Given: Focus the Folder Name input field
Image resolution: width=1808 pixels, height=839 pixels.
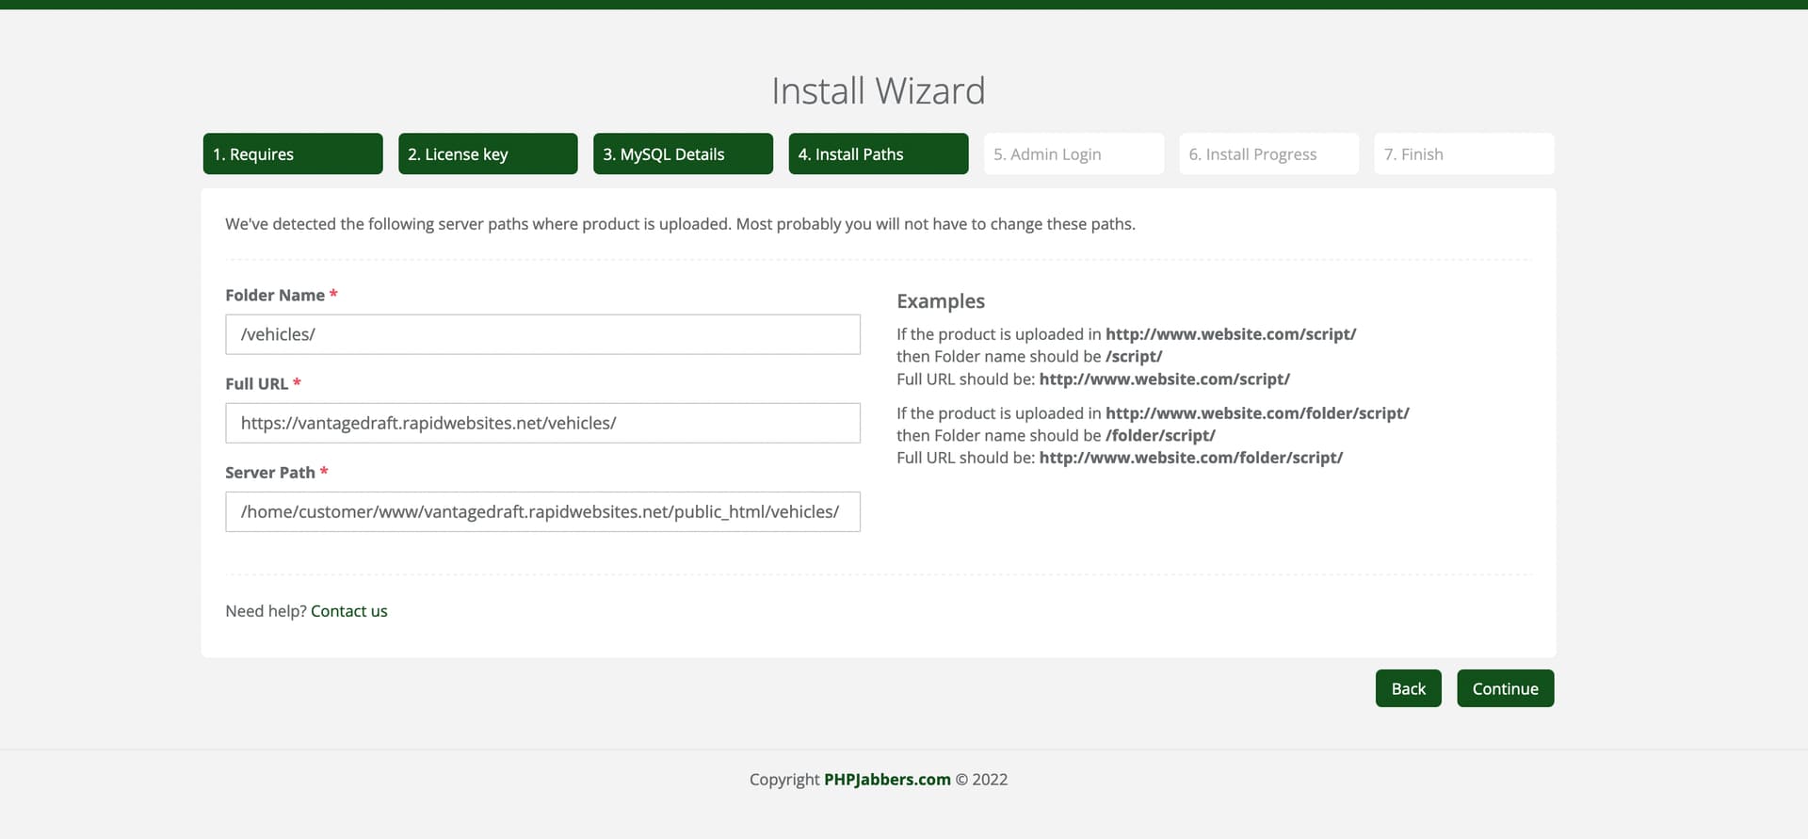Looking at the screenshot, I should click(542, 334).
